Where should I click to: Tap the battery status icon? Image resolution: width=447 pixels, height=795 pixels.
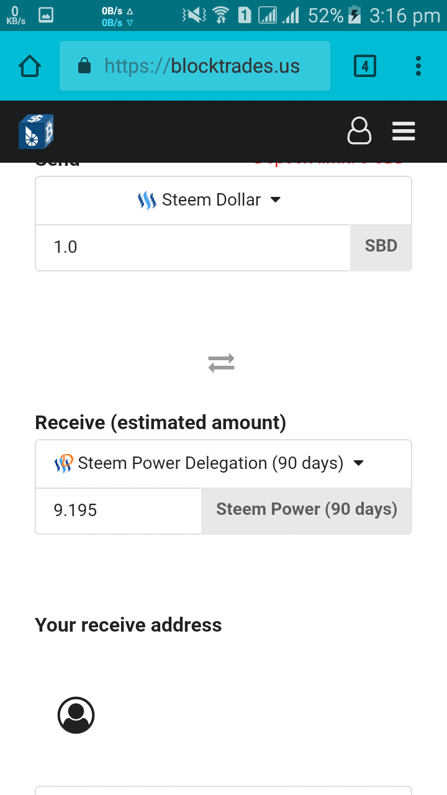coord(354,15)
